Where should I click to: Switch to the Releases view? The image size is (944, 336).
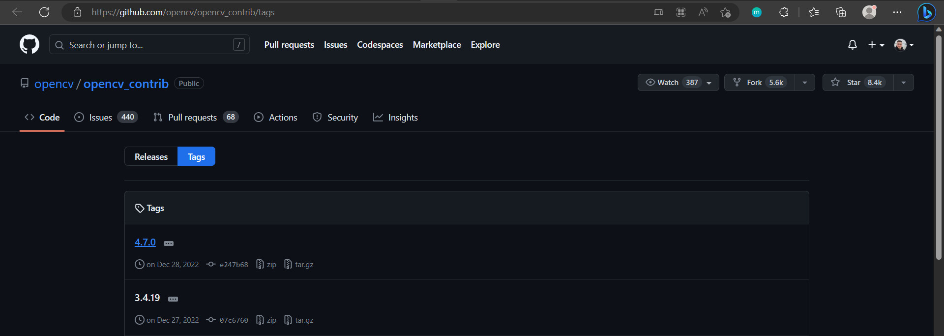pyautogui.click(x=151, y=156)
